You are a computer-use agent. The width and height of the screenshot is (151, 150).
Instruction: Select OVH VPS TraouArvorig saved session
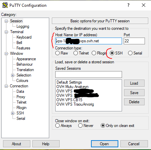[75, 104]
